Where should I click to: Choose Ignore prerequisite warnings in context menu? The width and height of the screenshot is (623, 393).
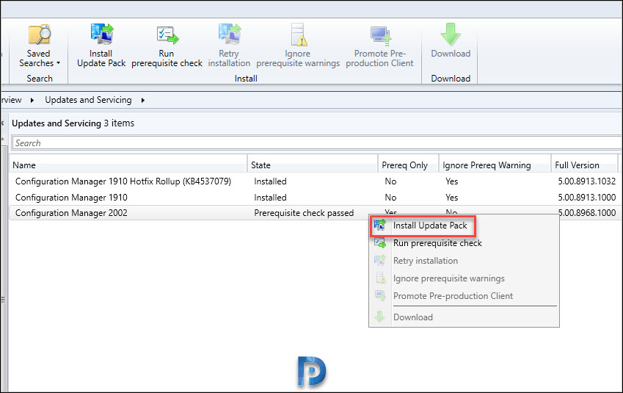click(x=449, y=278)
